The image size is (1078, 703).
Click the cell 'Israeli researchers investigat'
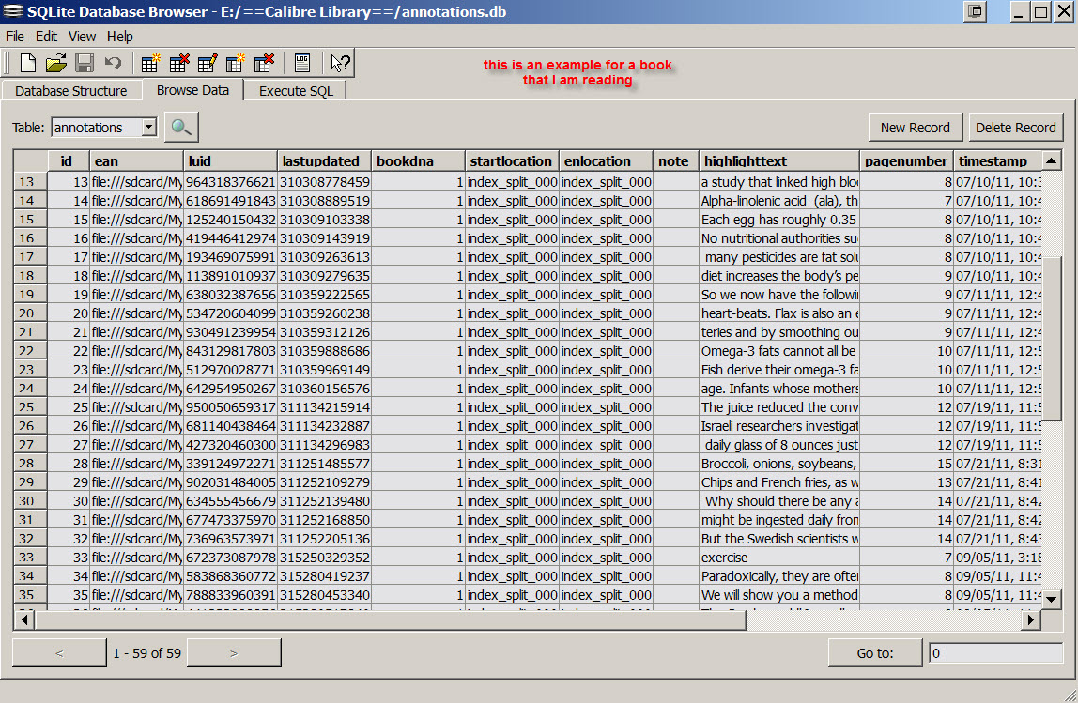coord(779,425)
